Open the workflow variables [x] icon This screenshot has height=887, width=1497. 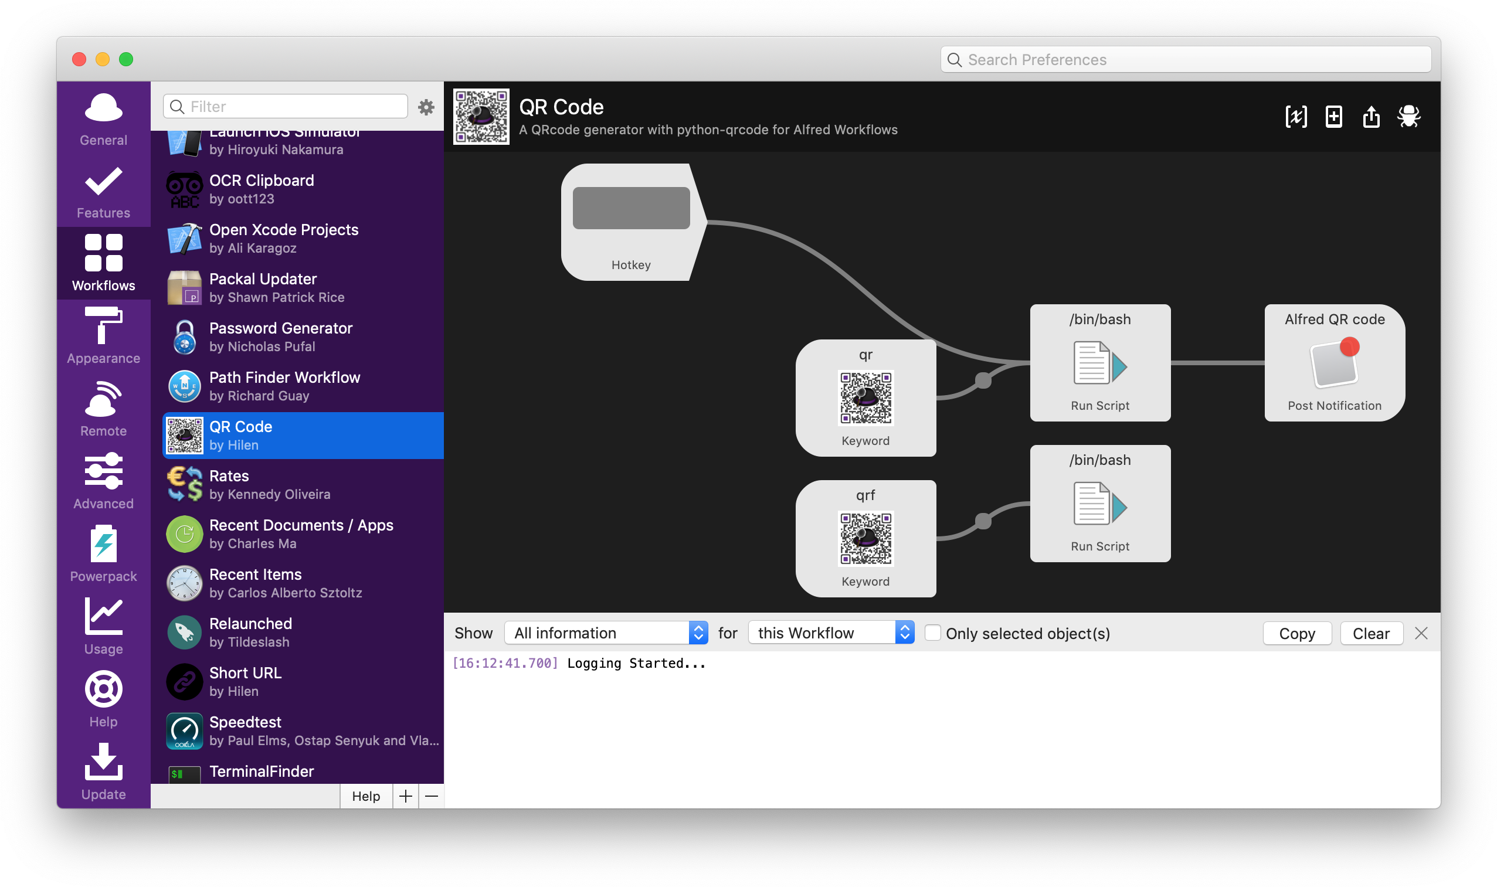[1296, 117]
